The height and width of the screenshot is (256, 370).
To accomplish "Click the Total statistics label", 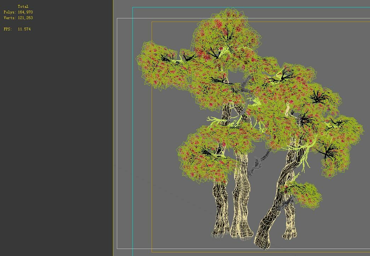I will [23, 6].
